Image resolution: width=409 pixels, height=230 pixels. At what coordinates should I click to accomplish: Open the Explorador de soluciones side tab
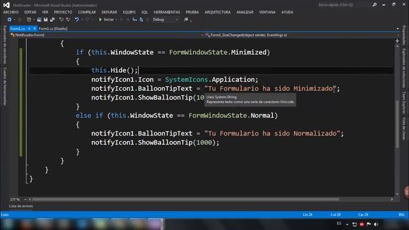(x=404, y=68)
